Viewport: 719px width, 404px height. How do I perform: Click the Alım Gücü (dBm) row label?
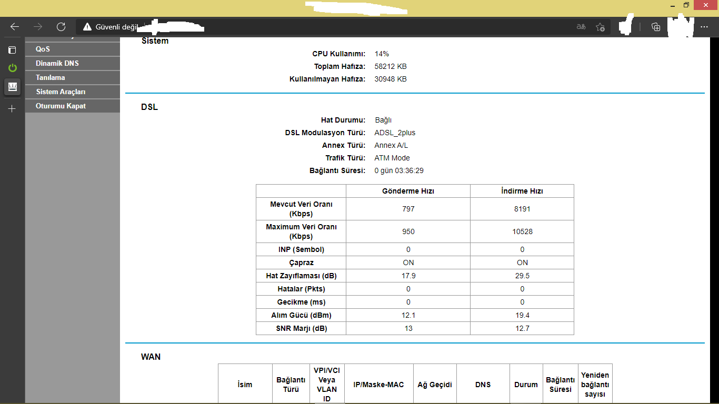point(301,315)
